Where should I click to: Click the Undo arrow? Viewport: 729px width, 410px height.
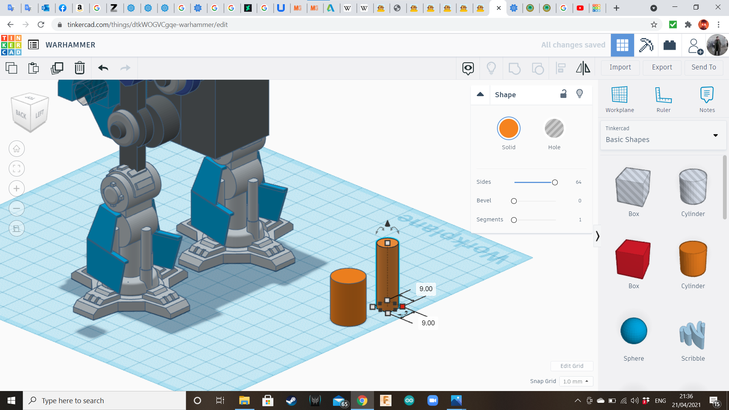pos(103,68)
